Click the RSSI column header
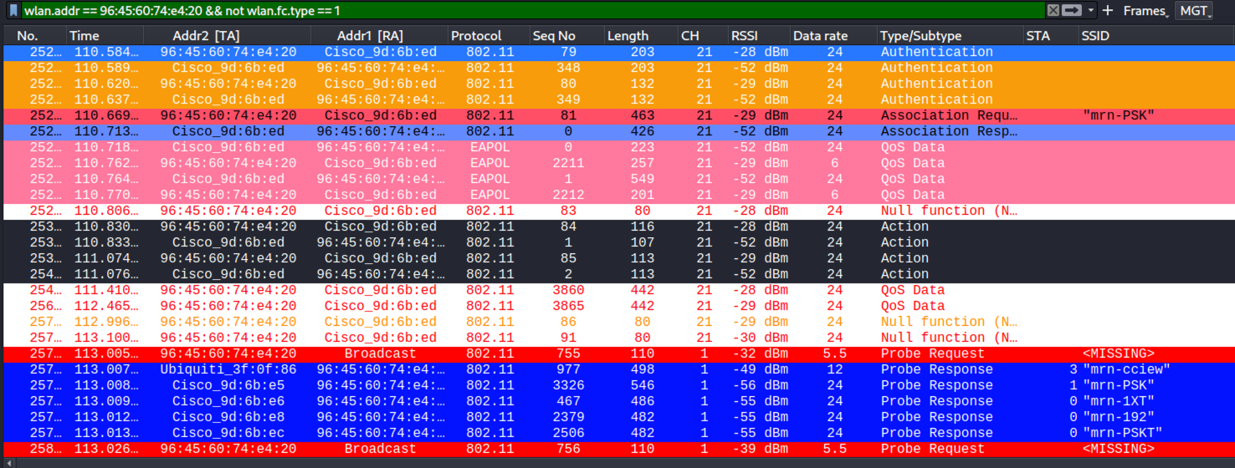The width and height of the screenshot is (1235, 468). click(x=757, y=36)
